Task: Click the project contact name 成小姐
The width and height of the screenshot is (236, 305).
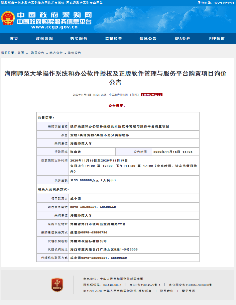Action: pos(76,199)
